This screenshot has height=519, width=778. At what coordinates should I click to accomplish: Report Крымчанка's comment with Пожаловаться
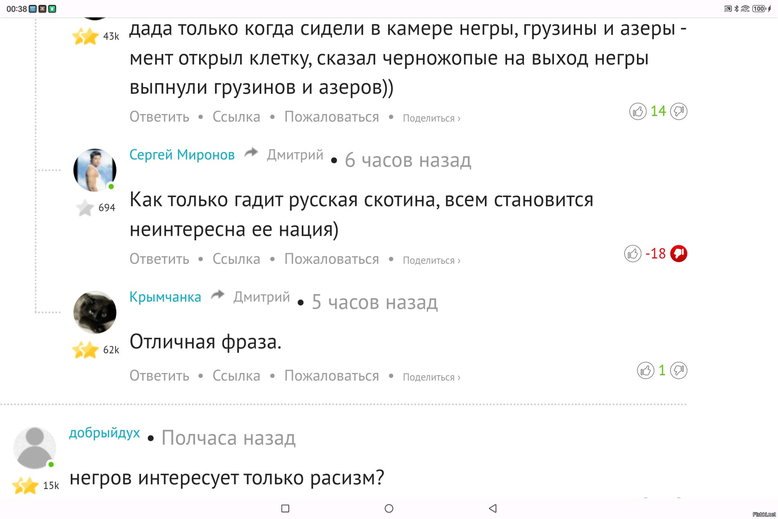(331, 376)
